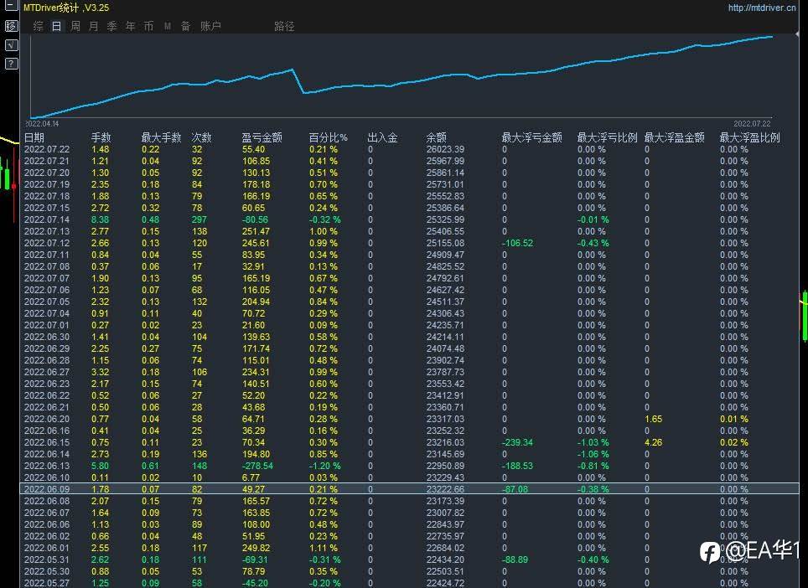Open the 年 yearly tab
The image size is (808, 588).
[131, 26]
